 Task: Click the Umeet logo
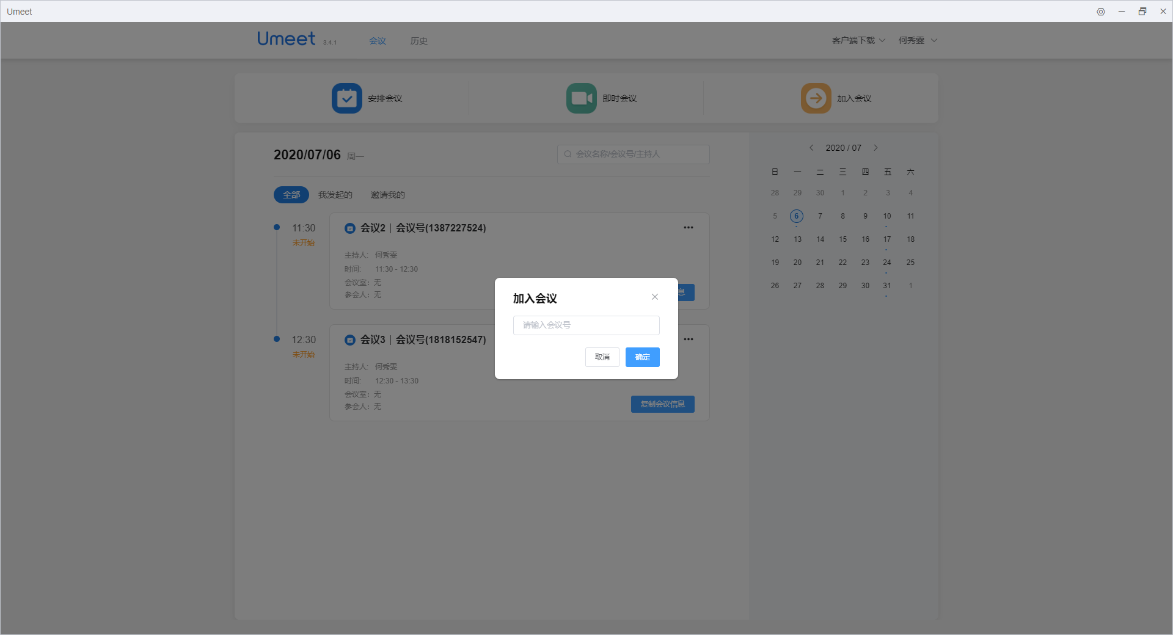click(286, 38)
